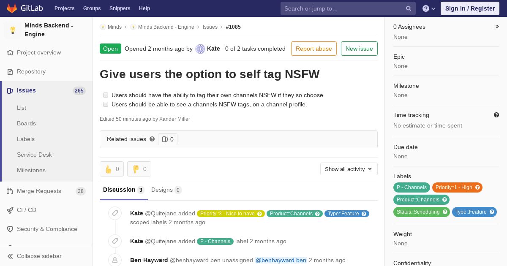Check the tag own channels NSFW task

pyautogui.click(x=106, y=95)
